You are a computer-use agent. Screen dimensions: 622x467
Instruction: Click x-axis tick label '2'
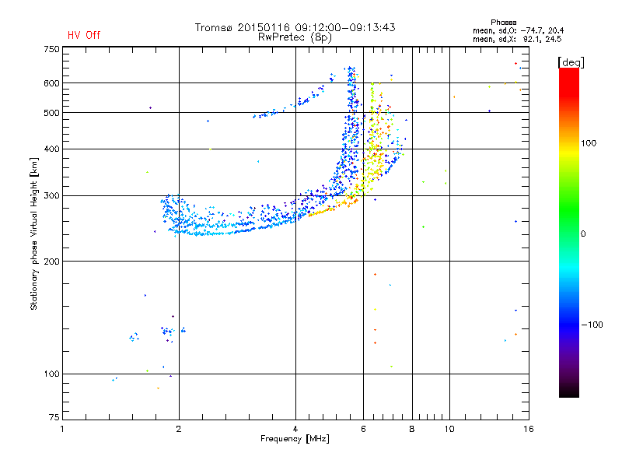(x=179, y=429)
